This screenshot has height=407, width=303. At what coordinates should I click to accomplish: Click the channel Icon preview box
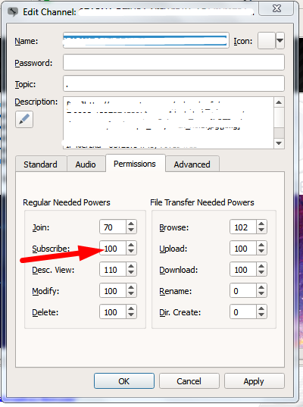point(266,40)
